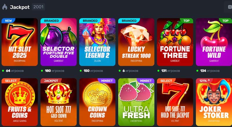This screenshot has width=232, height=127.
Task: Click the 121% badge on Joker Stoker
Action: 204,81
